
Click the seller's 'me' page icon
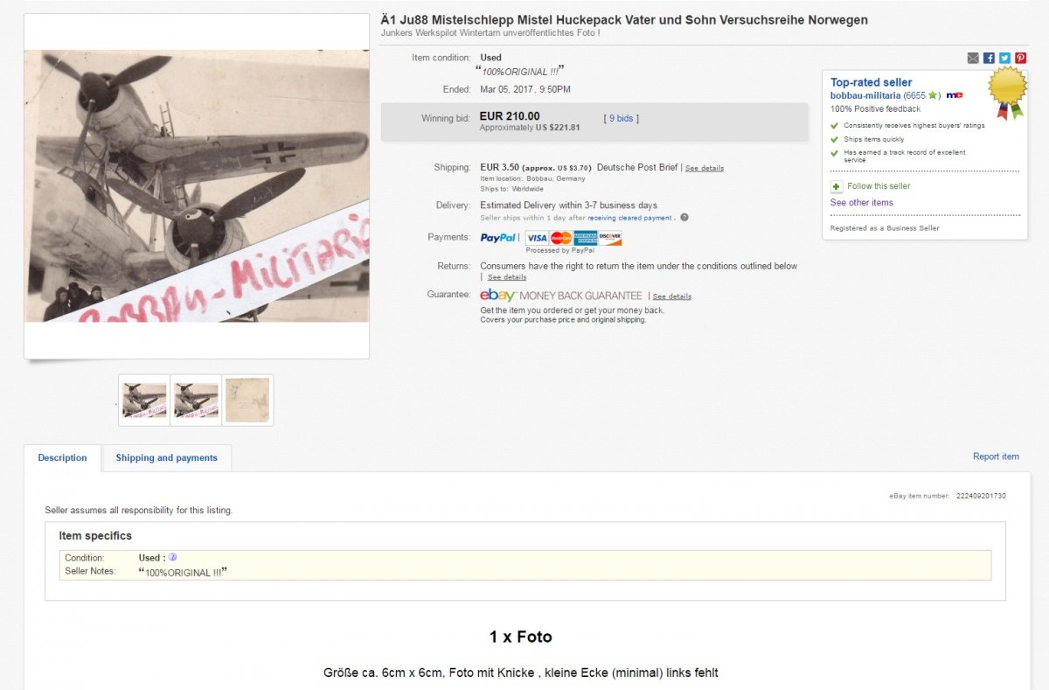coord(955,95)
